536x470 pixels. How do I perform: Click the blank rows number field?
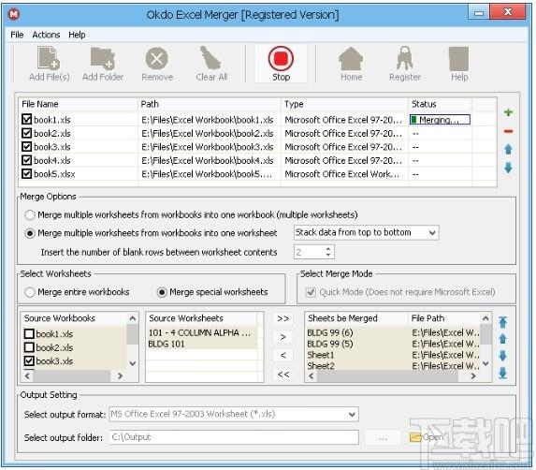(x=309, y=253)
